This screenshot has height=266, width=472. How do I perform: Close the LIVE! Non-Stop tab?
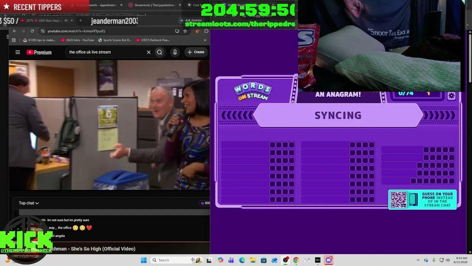click(72, 20)
